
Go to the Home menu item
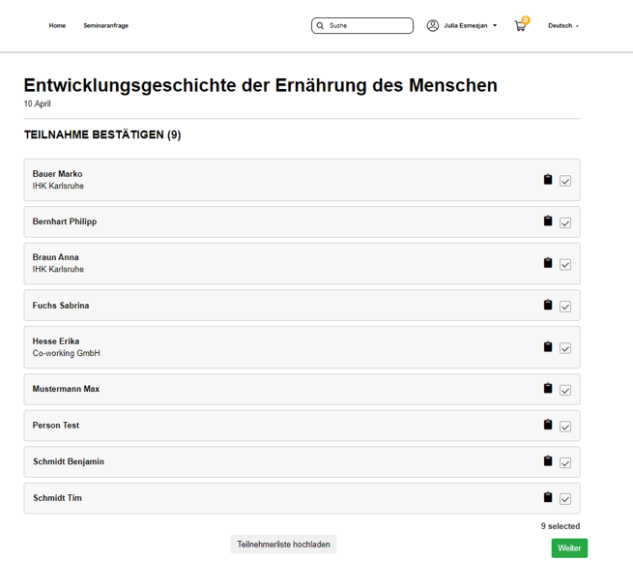coord(57,26)
